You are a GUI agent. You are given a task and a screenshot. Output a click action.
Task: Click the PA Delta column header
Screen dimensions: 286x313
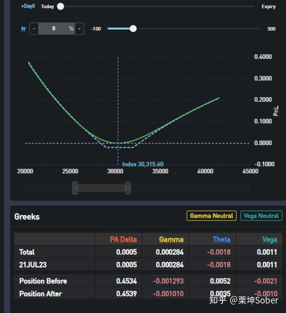point(123,239)
